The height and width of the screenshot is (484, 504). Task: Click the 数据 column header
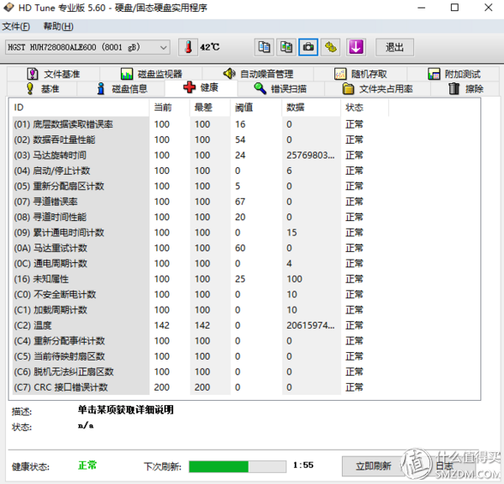[311, 108]
